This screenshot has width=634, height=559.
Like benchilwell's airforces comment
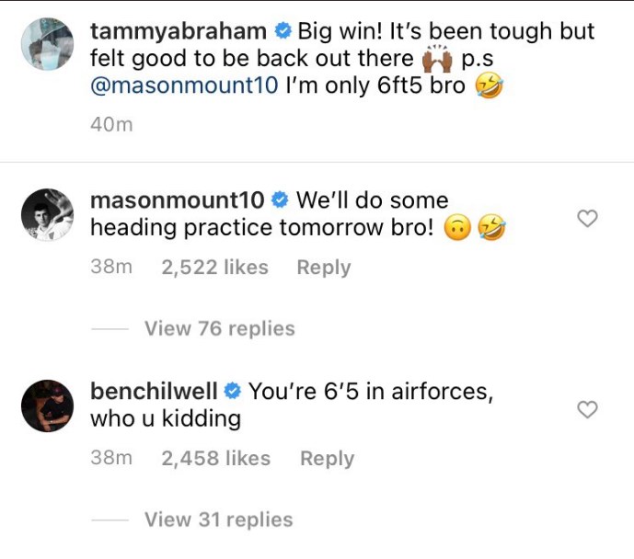pyautogui.click(x=586, y=409)
